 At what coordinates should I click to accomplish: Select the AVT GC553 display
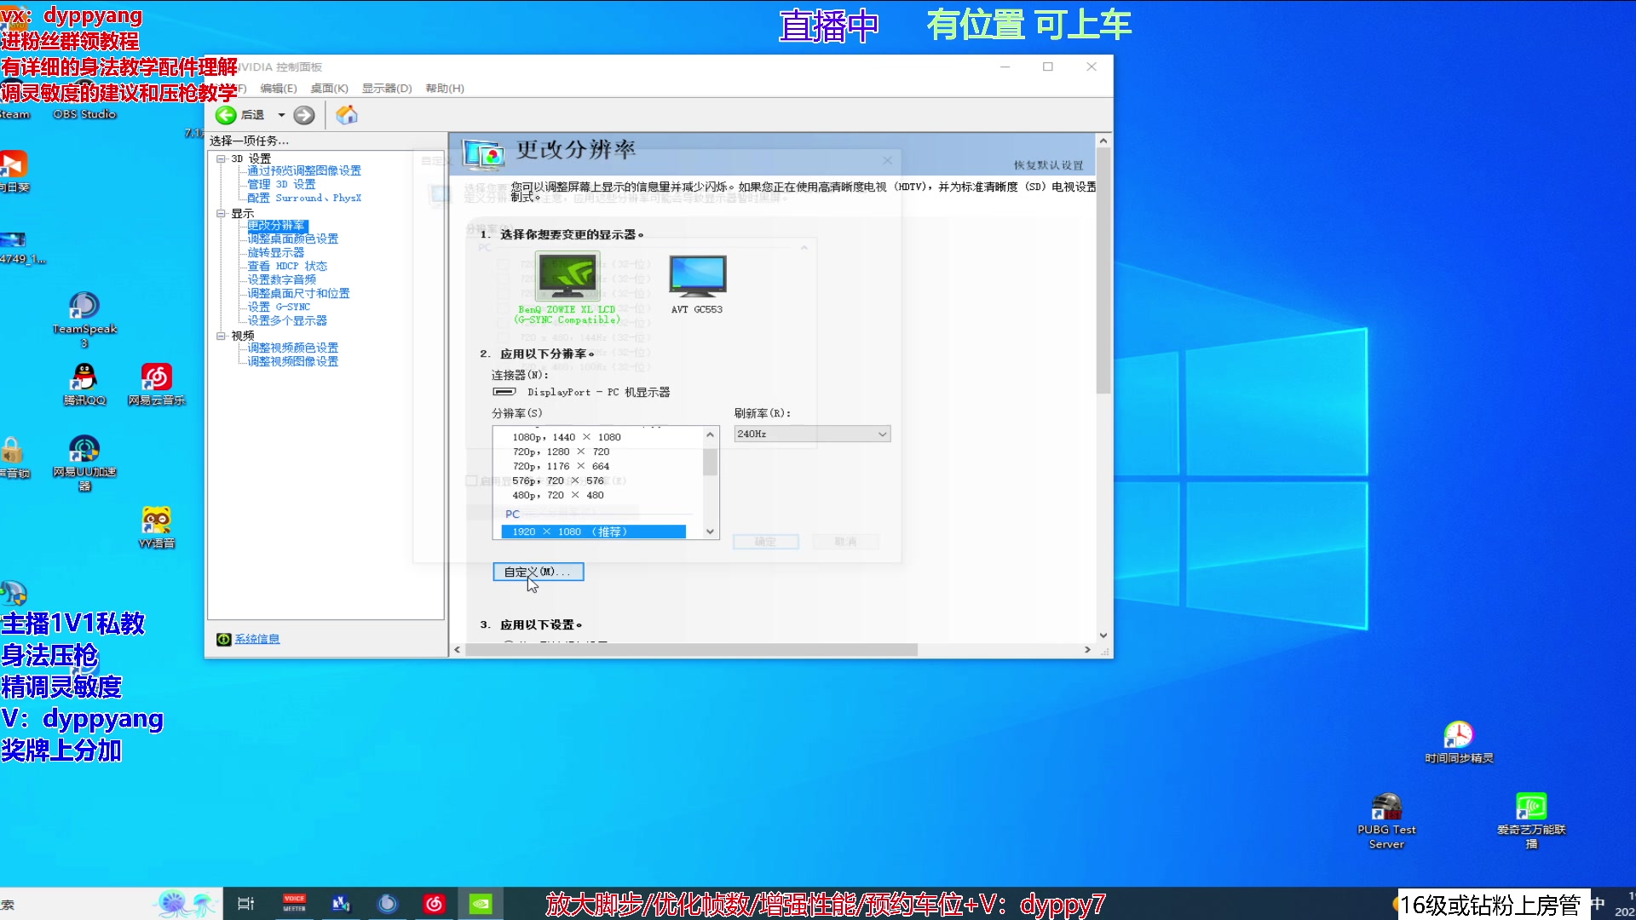pyautogui.click(x=697, y=285)
